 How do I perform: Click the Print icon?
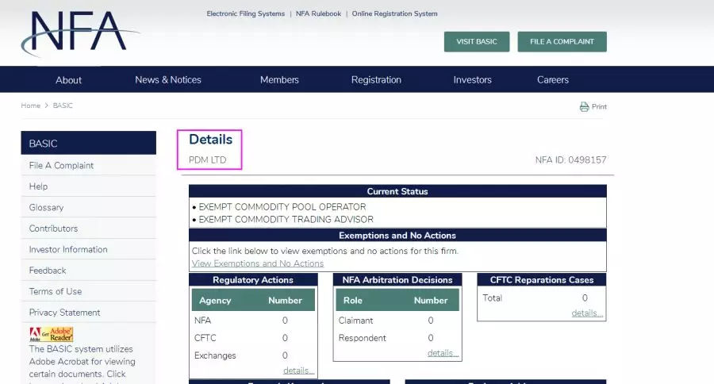tap(585, 107)
